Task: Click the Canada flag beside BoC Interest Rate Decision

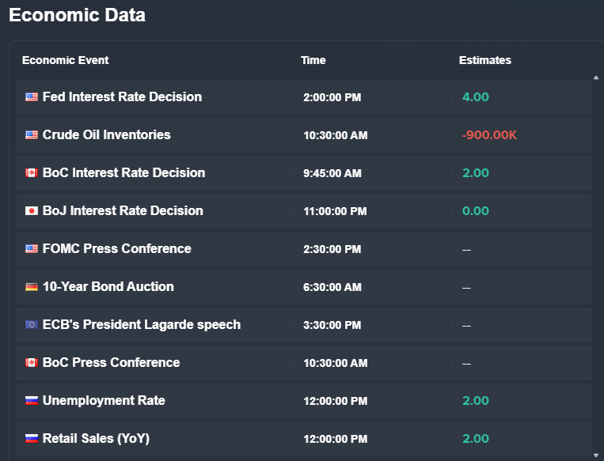Action: [x=32, y=173]
